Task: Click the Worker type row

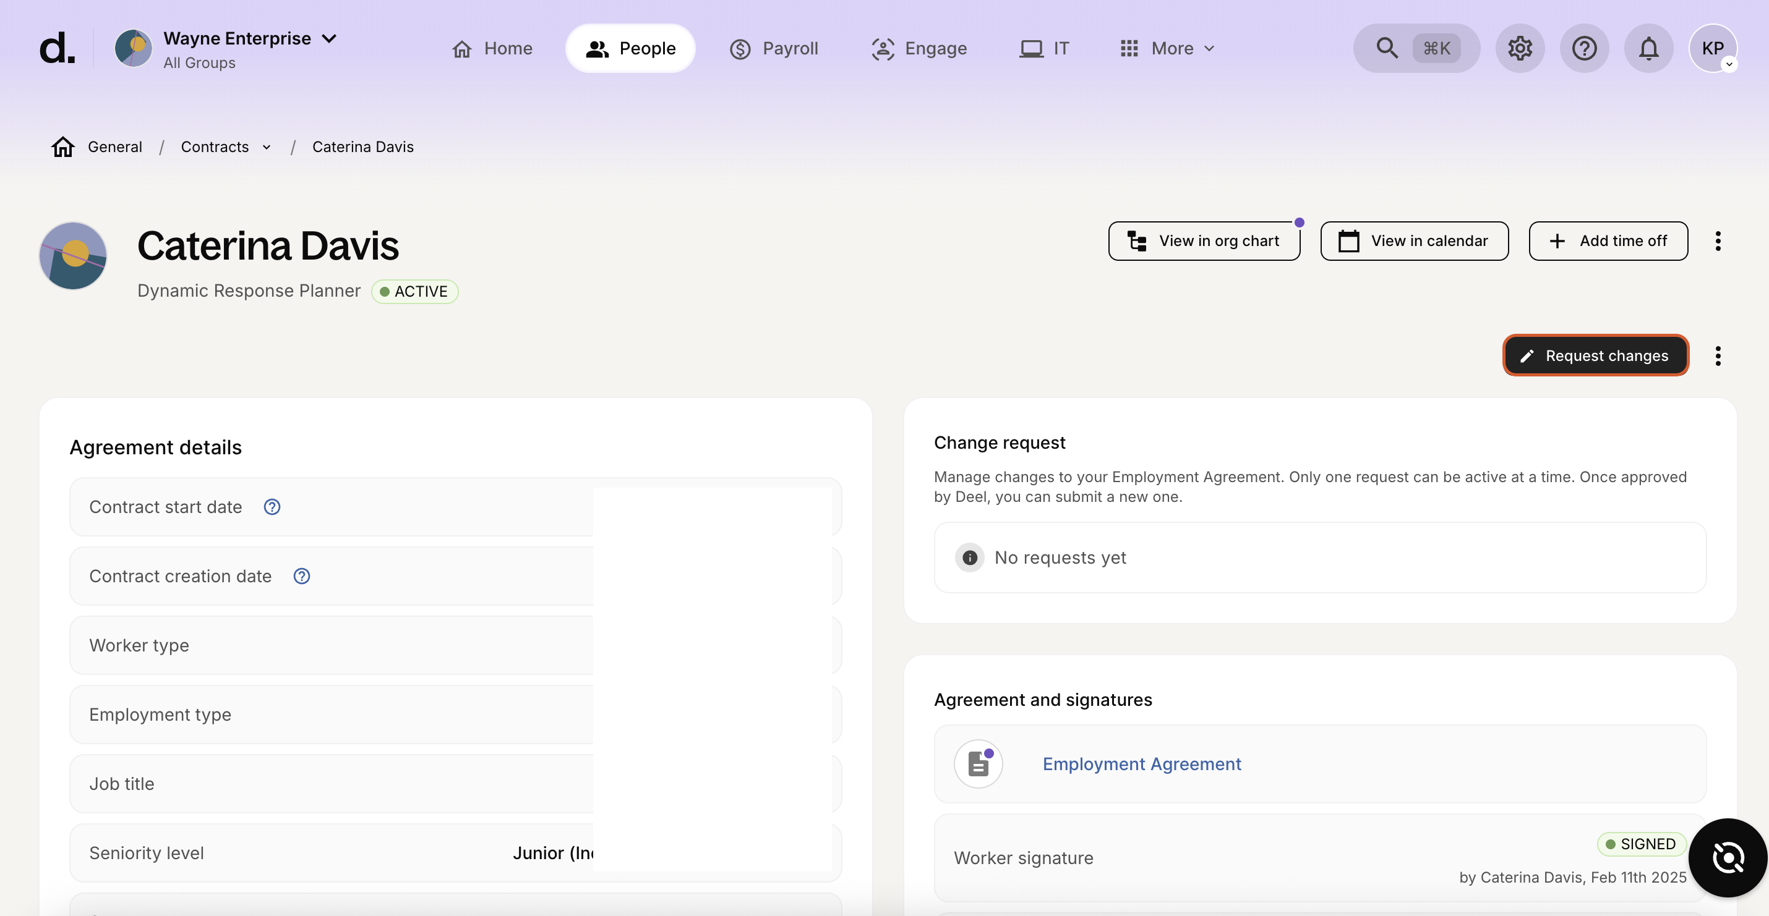Action: tap(455, 646)
